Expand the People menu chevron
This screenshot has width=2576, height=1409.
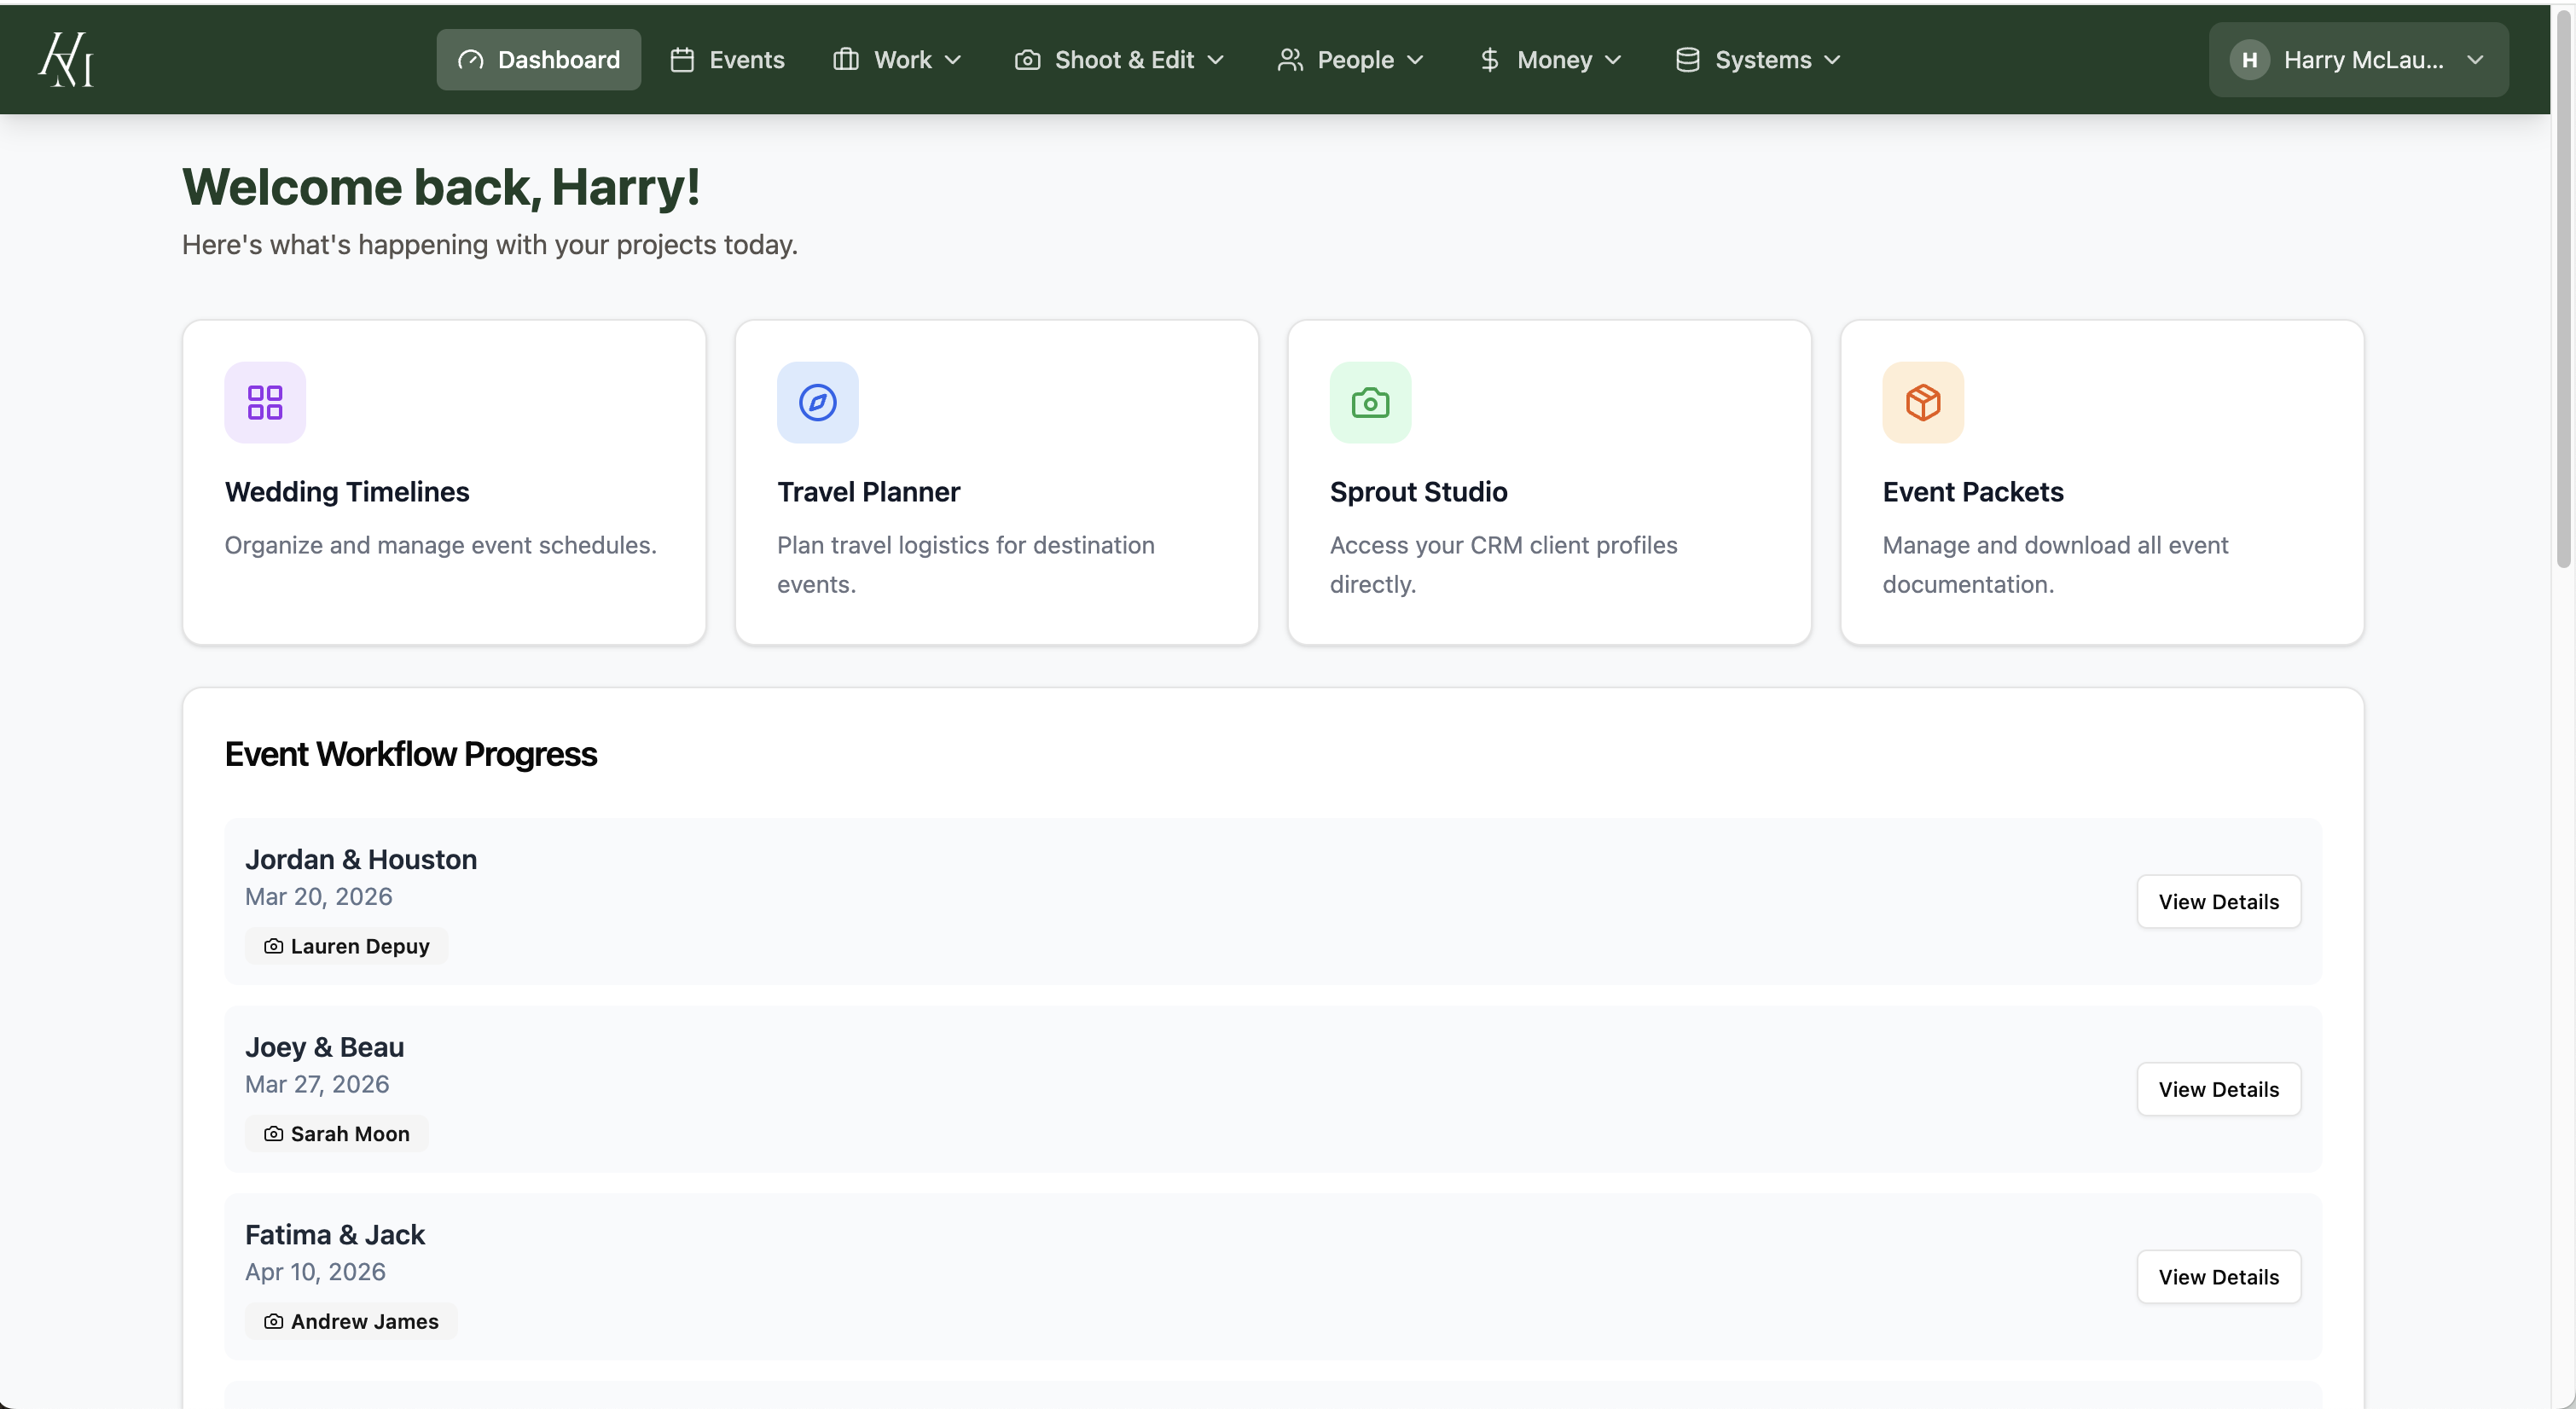pos(1415,60)
